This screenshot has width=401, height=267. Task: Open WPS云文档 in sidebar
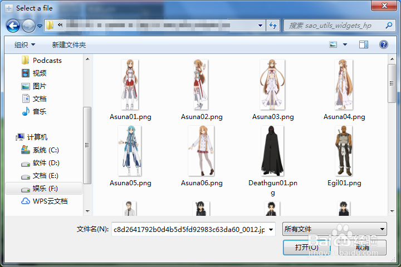50,201
